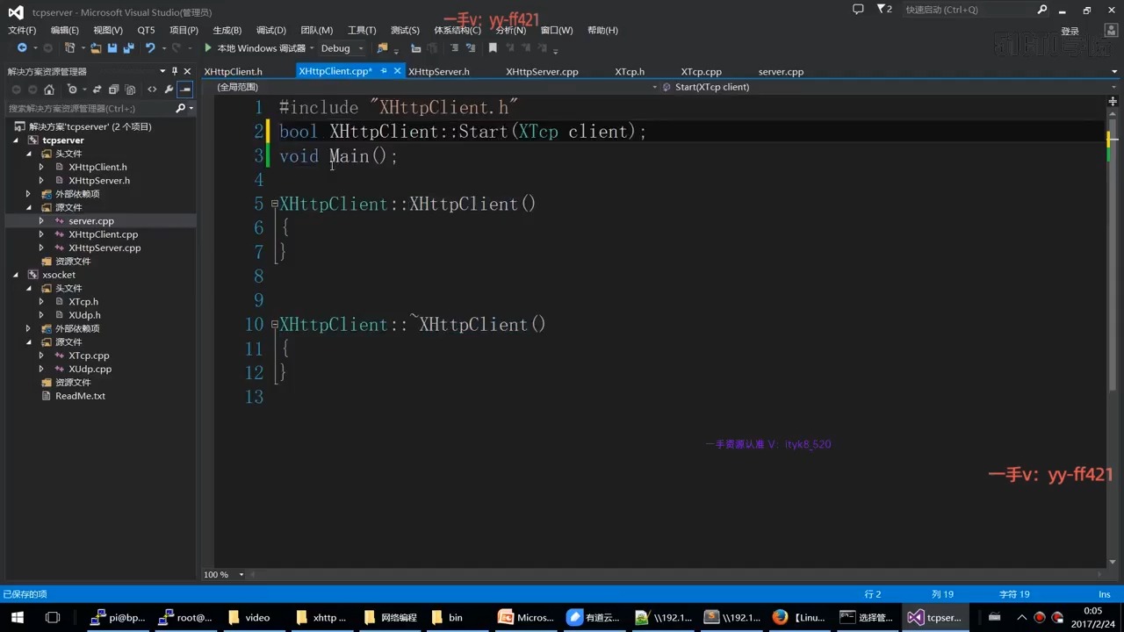The height and width of the screenshot is (632, 1124).
Task: Select server.cpp in Solution Explorer
Action: 91,221
